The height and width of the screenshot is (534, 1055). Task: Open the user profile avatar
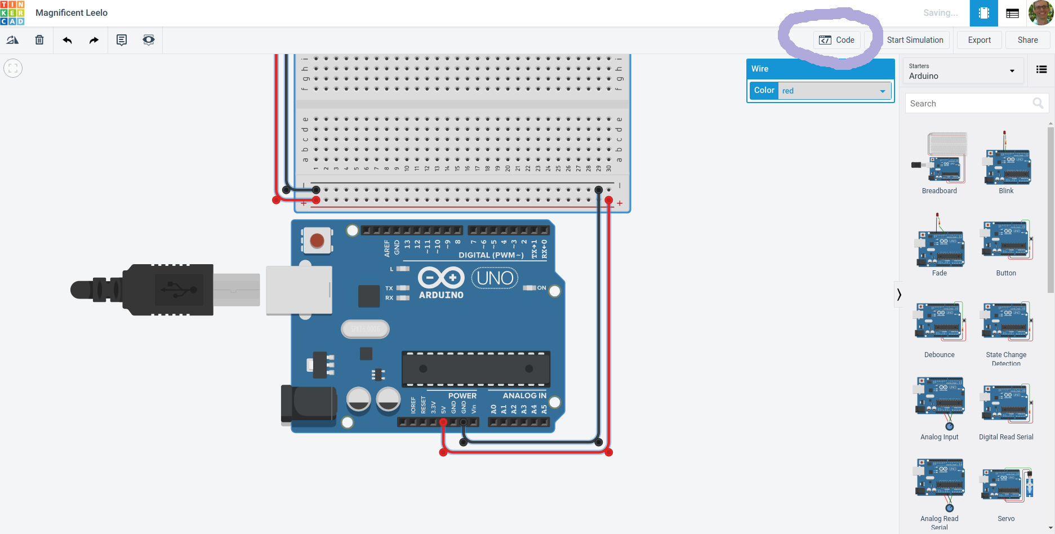point(1040,13)
